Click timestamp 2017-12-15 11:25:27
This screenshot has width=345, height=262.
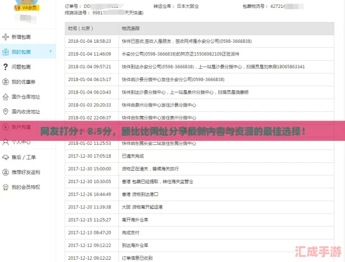tap(89, 220)
